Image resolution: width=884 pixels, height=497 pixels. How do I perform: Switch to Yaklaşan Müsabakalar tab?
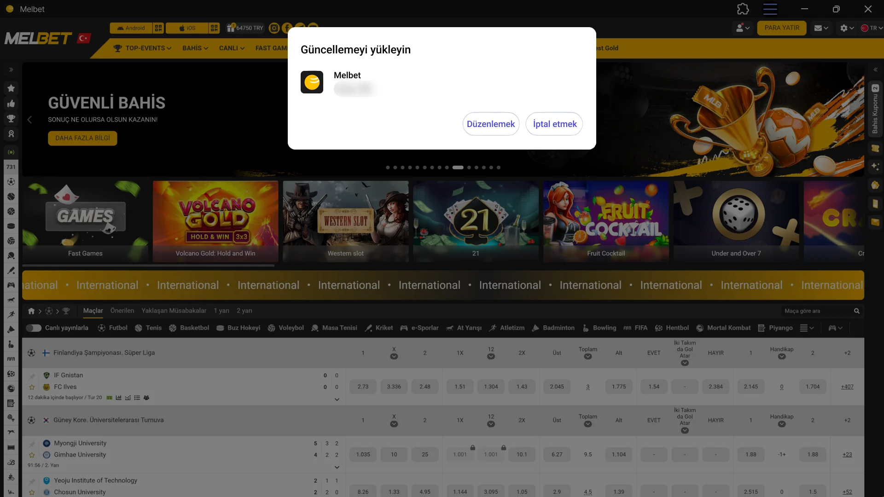tap(174, 311)
